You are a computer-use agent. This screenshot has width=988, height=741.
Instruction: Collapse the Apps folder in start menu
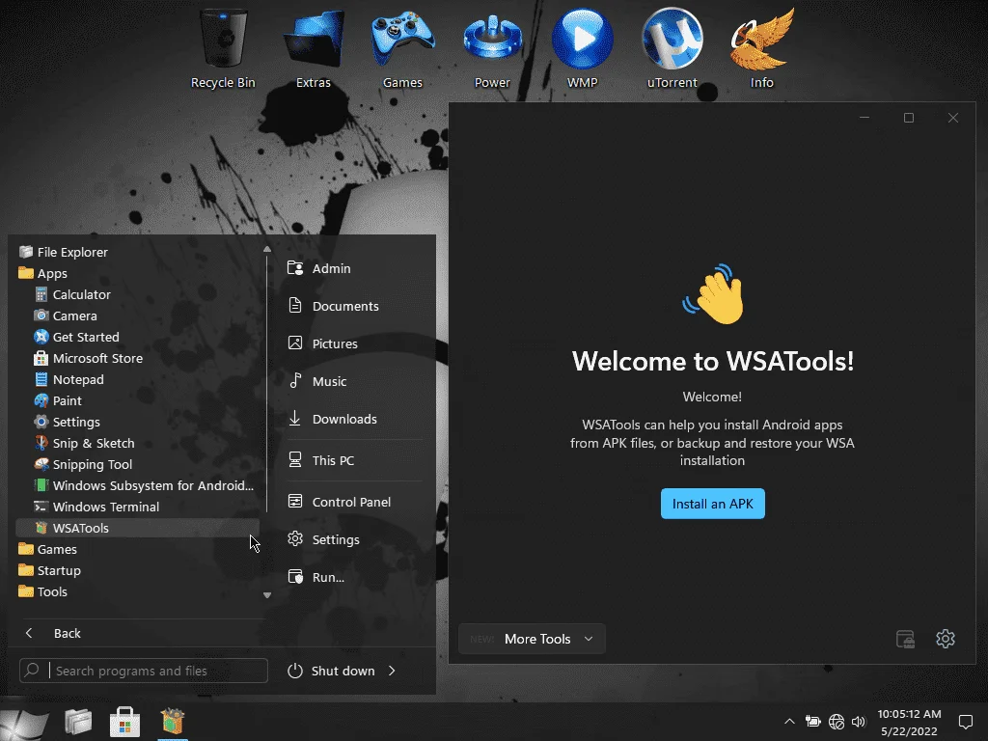[137, 273]
